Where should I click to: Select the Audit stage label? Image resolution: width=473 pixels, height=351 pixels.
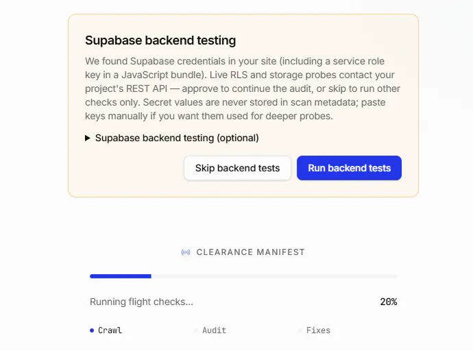coord(214,330)
